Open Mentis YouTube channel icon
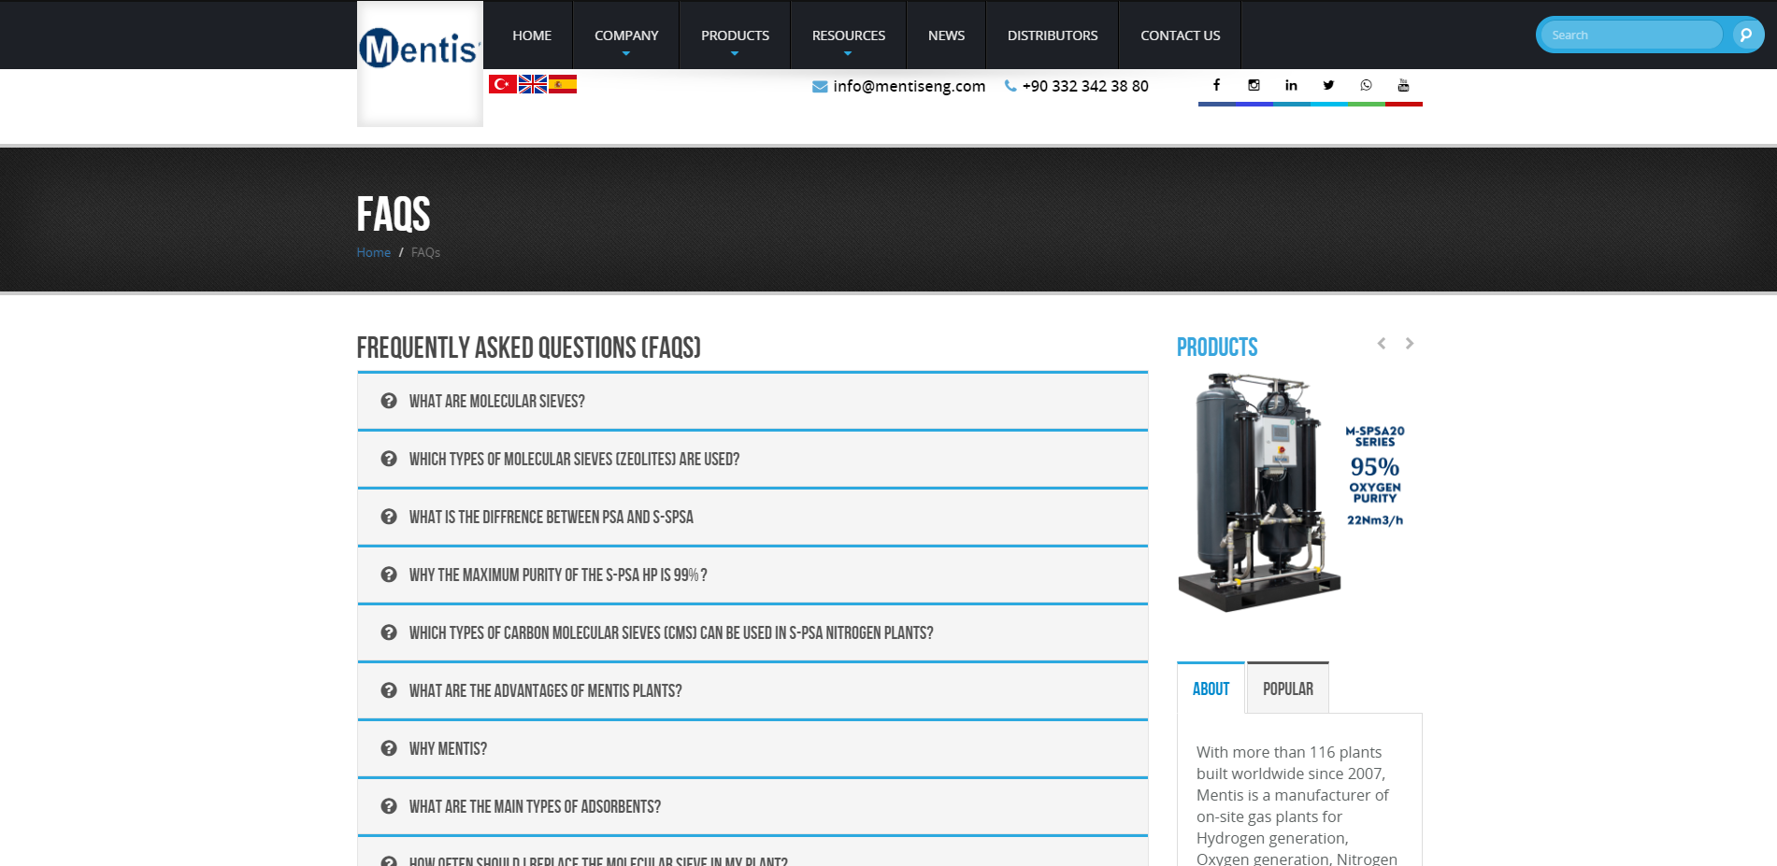 (x=1403, y=85)
